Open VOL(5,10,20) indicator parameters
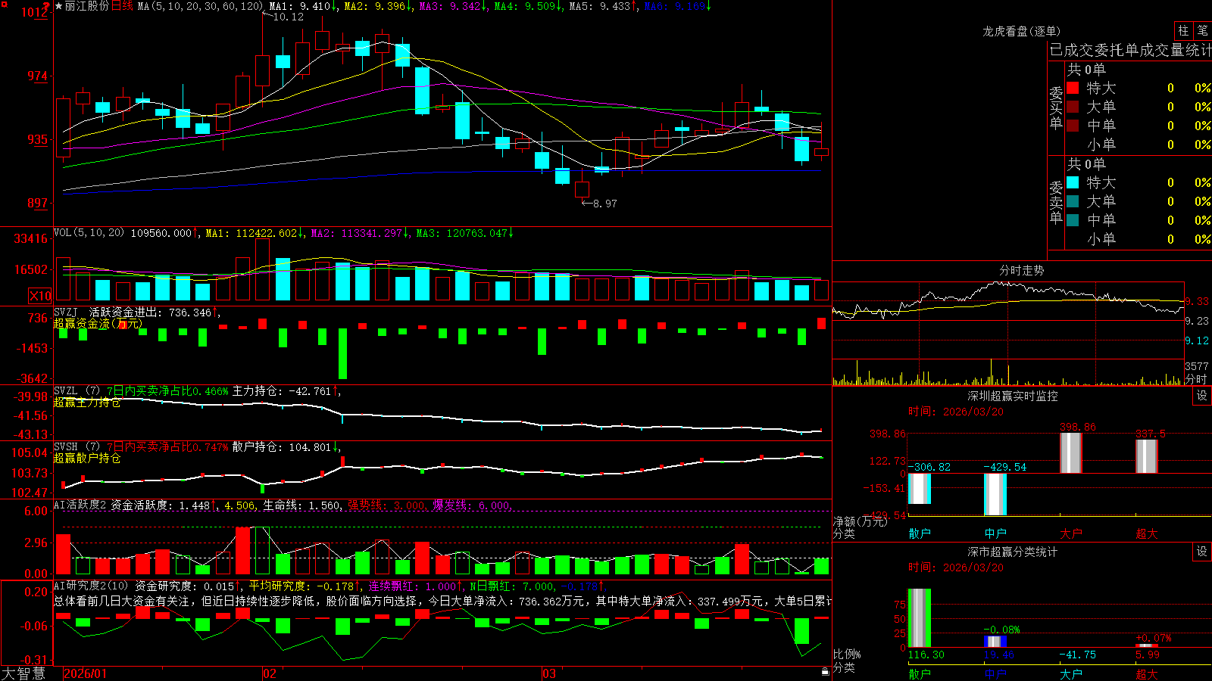 tap(89, 233)
